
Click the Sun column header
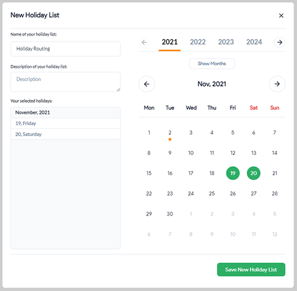click(274, 107)
